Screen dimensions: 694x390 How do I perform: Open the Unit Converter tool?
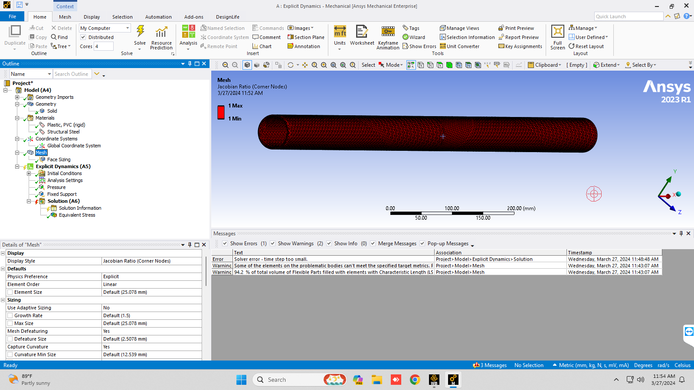[x=460, y=46]
